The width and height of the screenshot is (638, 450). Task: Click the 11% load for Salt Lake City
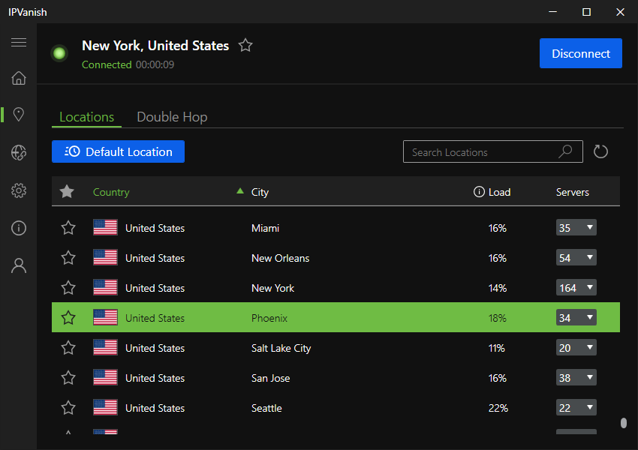click(x=496, y=348)
